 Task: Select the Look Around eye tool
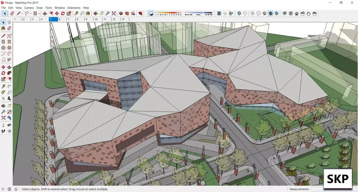10,125
